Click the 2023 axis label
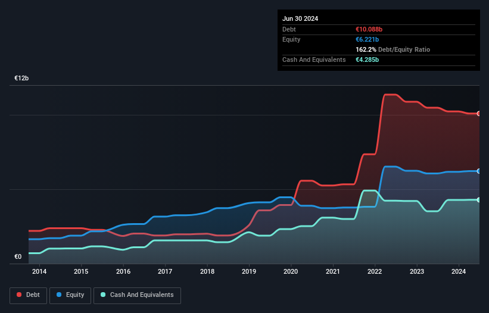 tap(417, 271)
